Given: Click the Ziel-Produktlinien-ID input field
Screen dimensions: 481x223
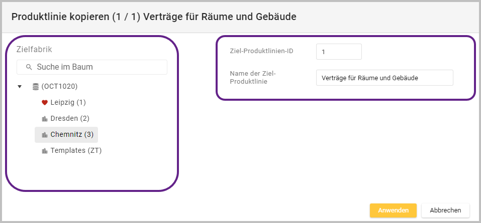Looking at the screenshot, I should 338,52.
